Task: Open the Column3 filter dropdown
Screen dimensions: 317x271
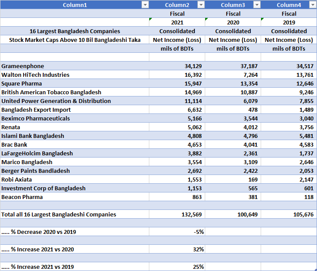Action: (x=257, y=5)
